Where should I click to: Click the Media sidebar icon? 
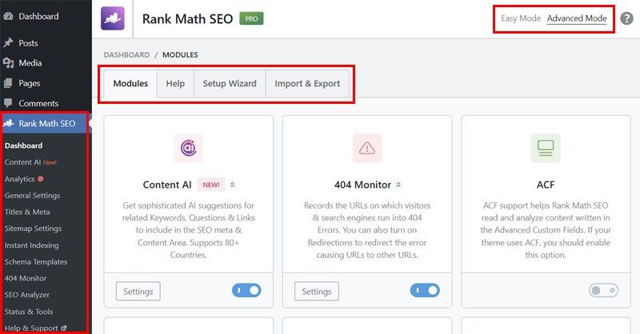pos(8,63)
